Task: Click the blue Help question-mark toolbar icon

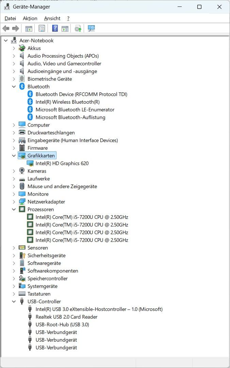Action: pos(55,29)
